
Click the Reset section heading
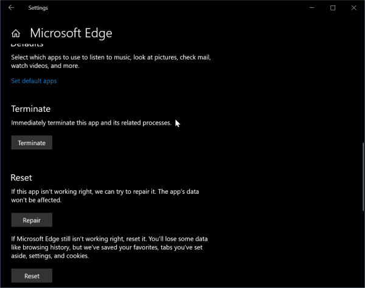point(21,178)
